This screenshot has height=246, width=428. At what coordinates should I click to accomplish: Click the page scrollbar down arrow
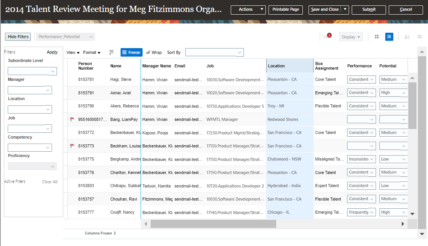422,234
